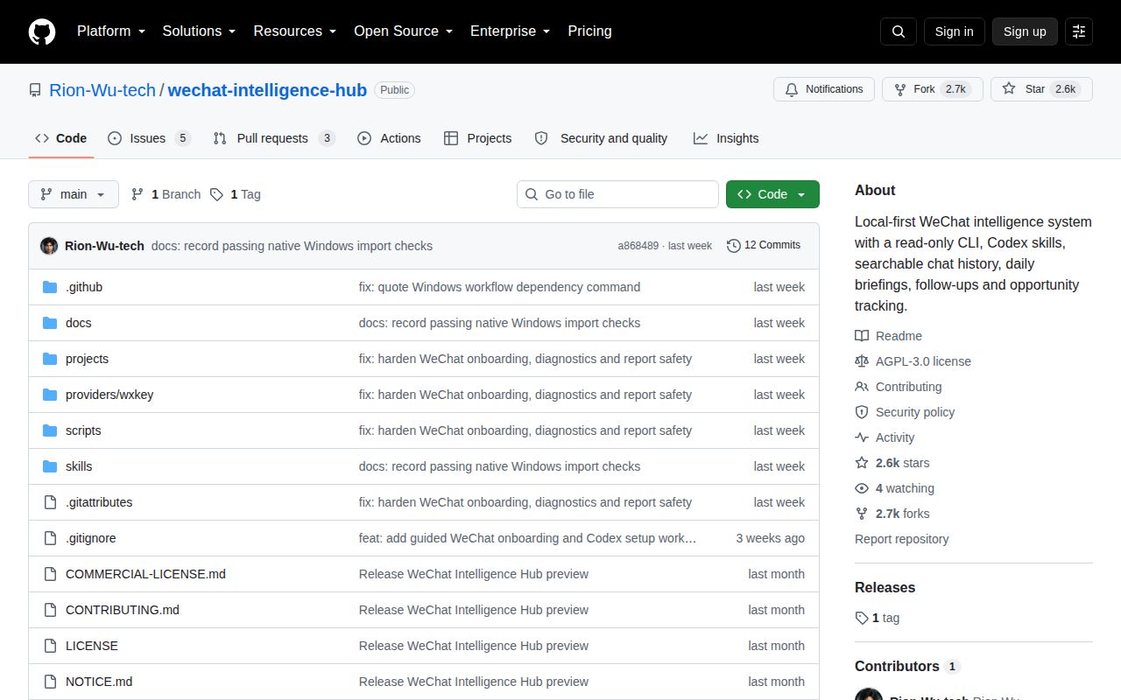The height and width of the screenshot is (700, 1121).
Task: Click the tag icon under Releases
Action: (862, 618)
